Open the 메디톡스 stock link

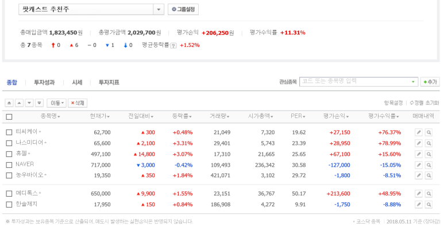click(26, 193)
